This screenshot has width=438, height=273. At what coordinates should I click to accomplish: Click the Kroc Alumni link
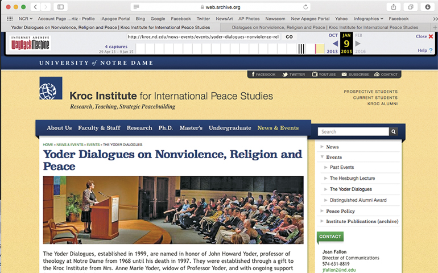[382, 104]
